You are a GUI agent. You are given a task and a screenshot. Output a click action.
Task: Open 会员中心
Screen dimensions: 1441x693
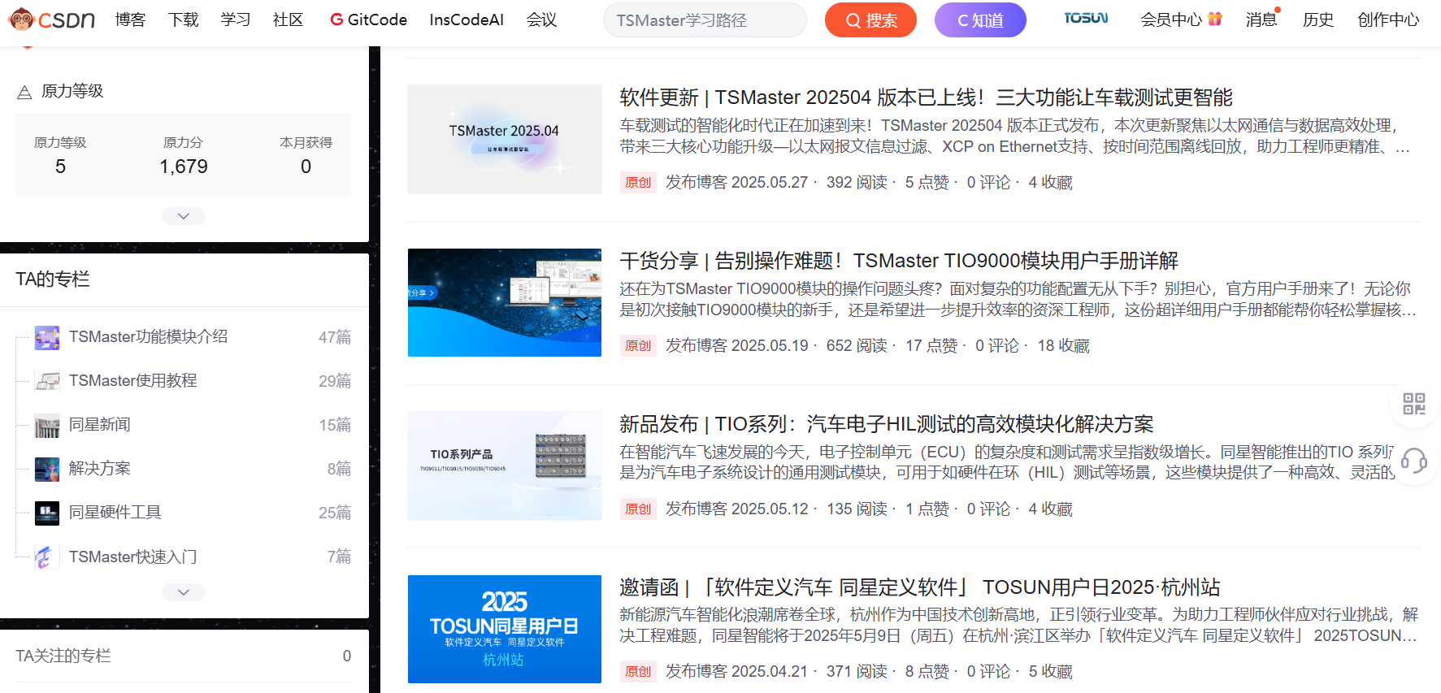click(x=1171, y=19)
